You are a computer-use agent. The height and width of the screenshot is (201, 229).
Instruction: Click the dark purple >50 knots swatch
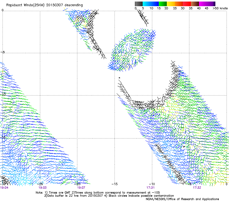click(x=214, y=4)
